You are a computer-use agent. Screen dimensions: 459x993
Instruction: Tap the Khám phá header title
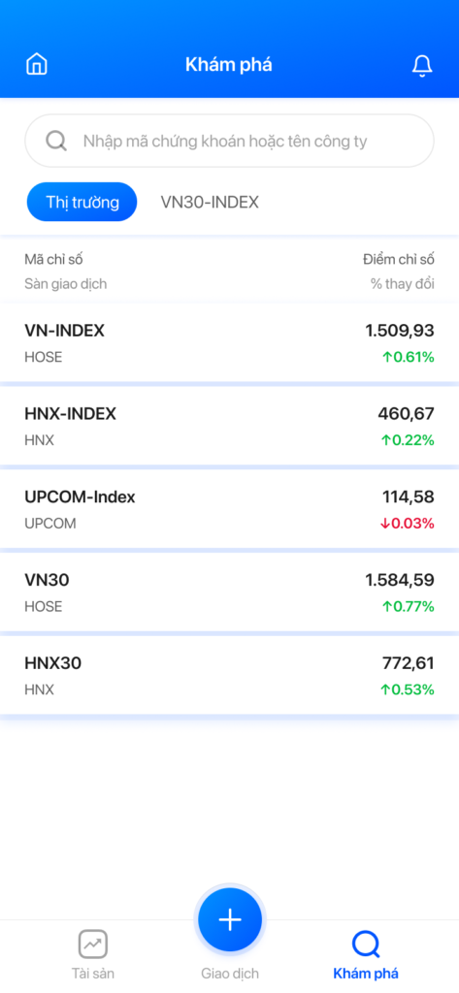(x=229, y=65)
